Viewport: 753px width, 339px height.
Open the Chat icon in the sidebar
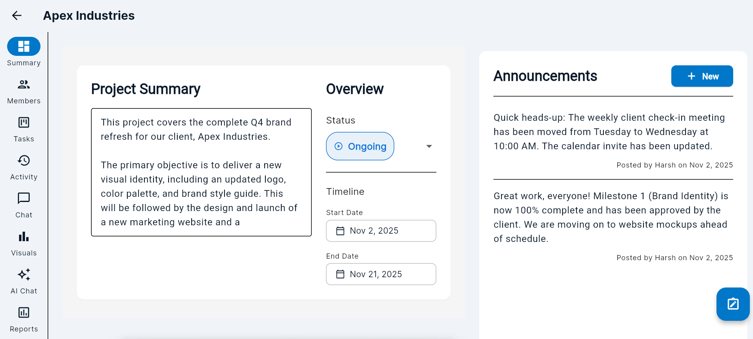[x=23, y=198]
